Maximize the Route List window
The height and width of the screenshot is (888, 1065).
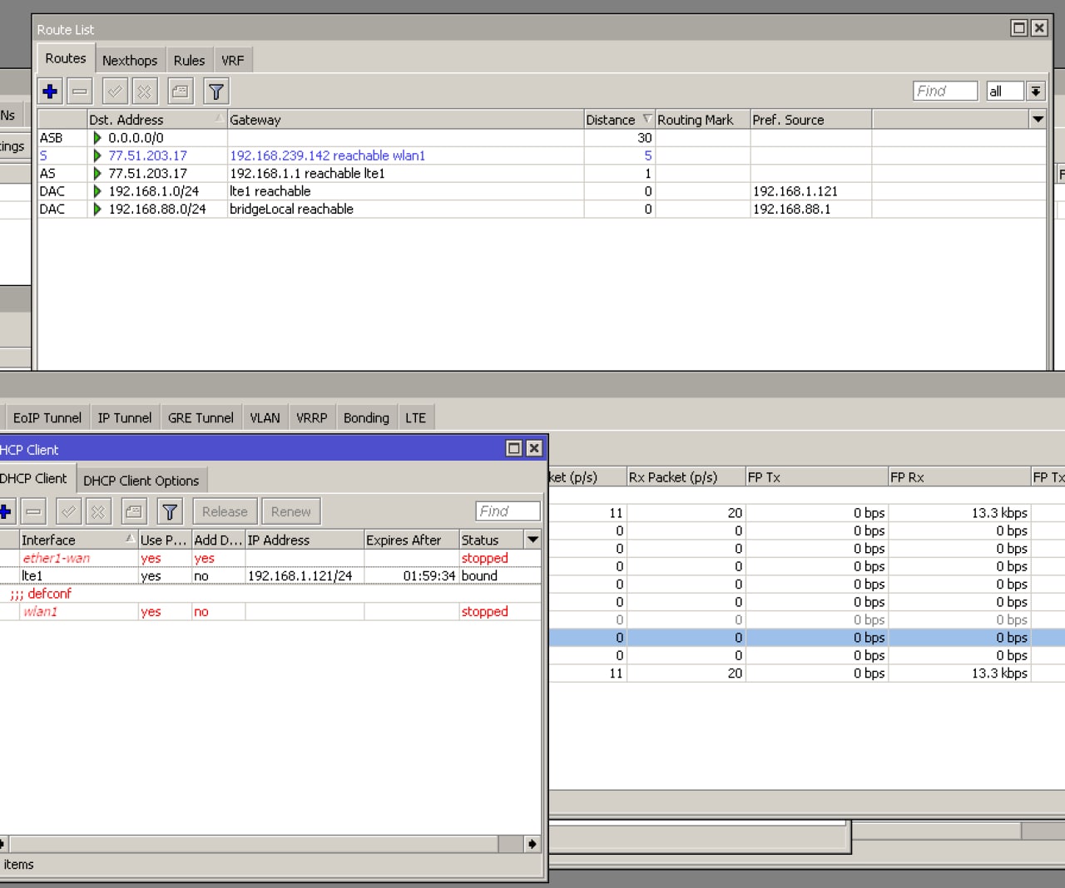(x=1019, y=27)
